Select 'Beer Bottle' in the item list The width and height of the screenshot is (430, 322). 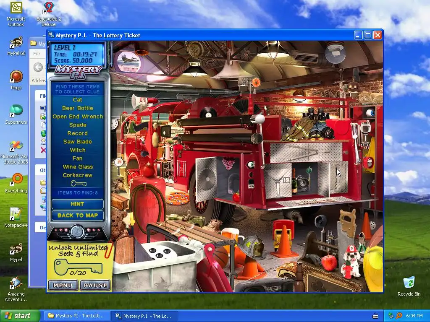[x=77, y=108]
